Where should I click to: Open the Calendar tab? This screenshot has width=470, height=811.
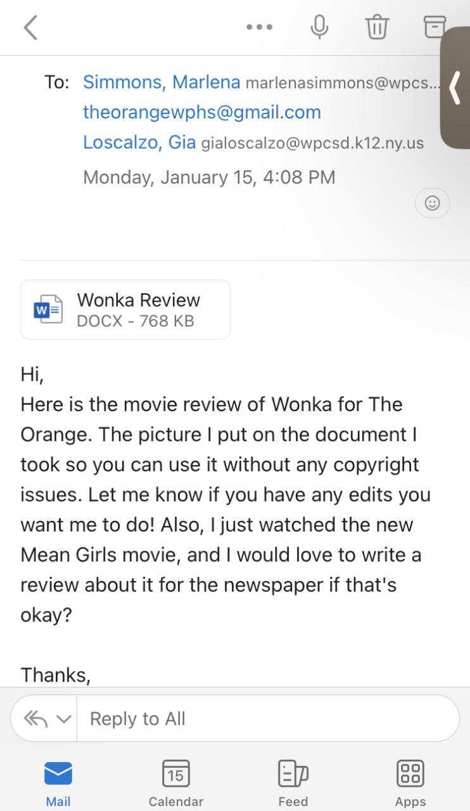[x=176, y=783]
